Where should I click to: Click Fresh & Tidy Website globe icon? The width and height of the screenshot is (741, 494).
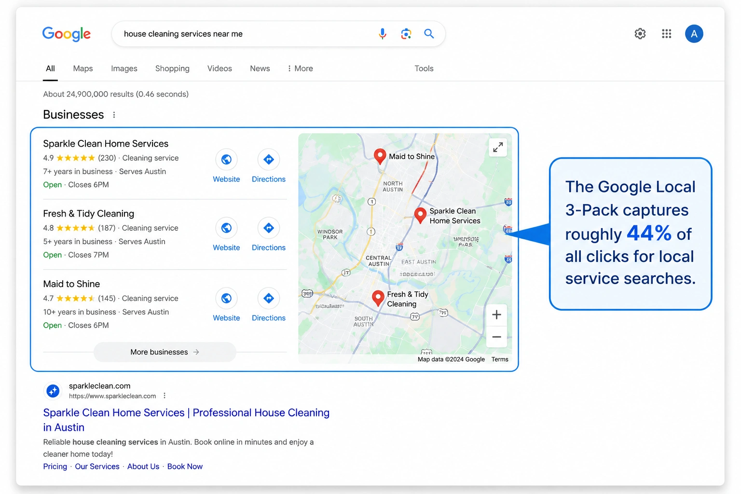pyautogui.click(x=226, y=228)
